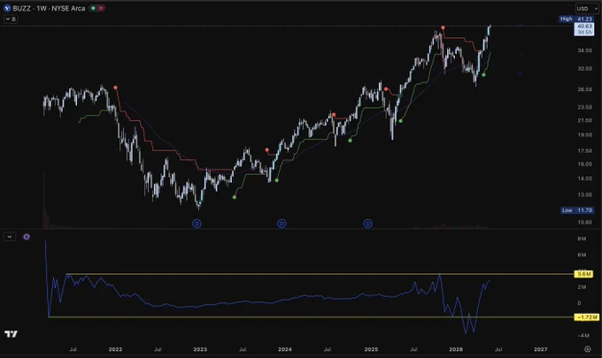Click the 2M value on indicator scale
Image resolution: width=602 pixels, height=358 pixels.
click(582, 286)
